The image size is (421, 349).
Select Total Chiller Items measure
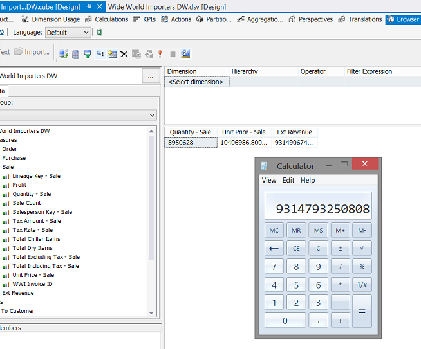click(x=36, y=239)
